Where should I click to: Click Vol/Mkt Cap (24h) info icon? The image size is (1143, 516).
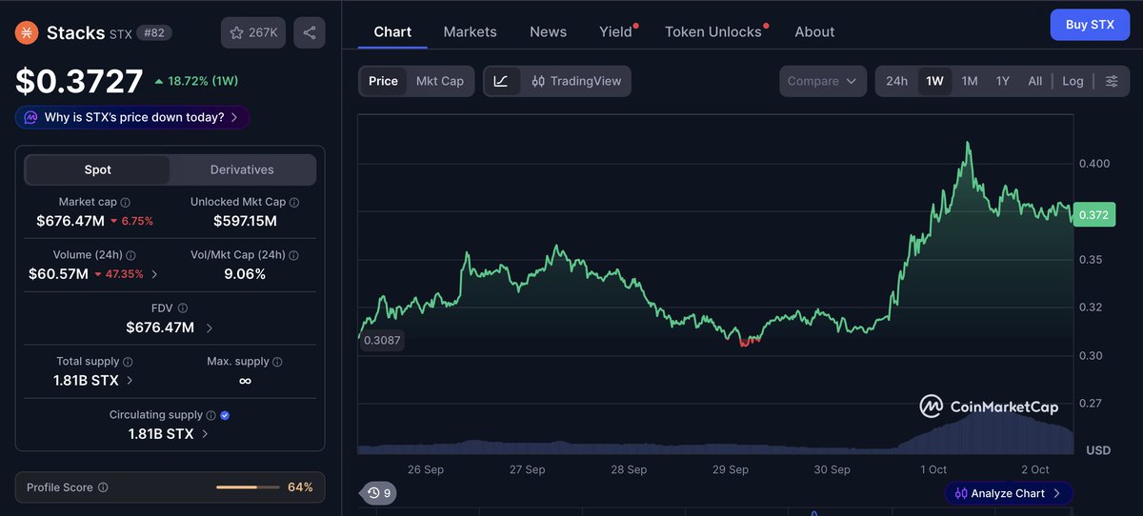[x=294, y=255]
